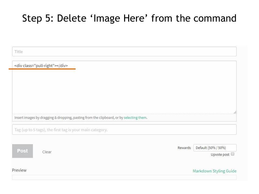
Task: Click the 'Insert images by dragging' hint bar
Action: point(124,118)
